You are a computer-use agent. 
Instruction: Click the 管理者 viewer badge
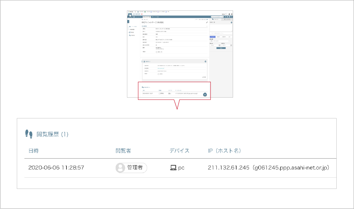coord(131,168)
